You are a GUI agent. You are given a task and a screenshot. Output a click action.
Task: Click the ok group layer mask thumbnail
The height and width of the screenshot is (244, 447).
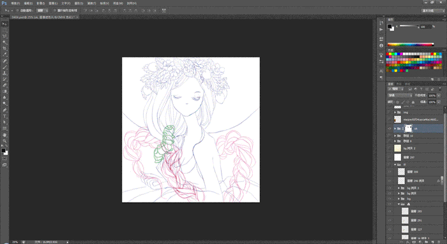pyautogui.click(x=408, y=129)
